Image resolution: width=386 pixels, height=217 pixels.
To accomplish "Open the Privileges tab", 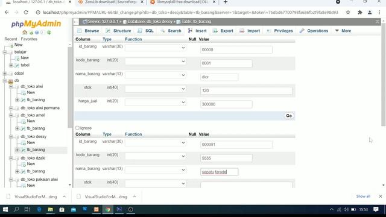I will 280,31.
